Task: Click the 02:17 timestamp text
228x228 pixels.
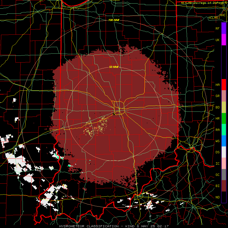Action: (163, 226)
